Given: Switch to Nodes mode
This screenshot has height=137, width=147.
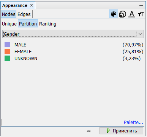Looking at the screenshot, I should [9, 14].
